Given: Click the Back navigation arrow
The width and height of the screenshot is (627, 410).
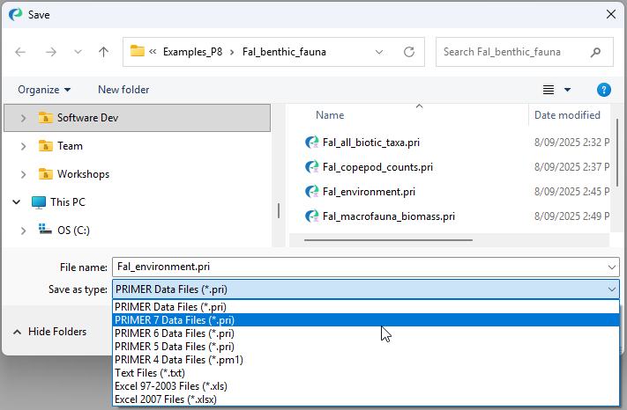Looking at the screenshot, I should click(21, 52).
